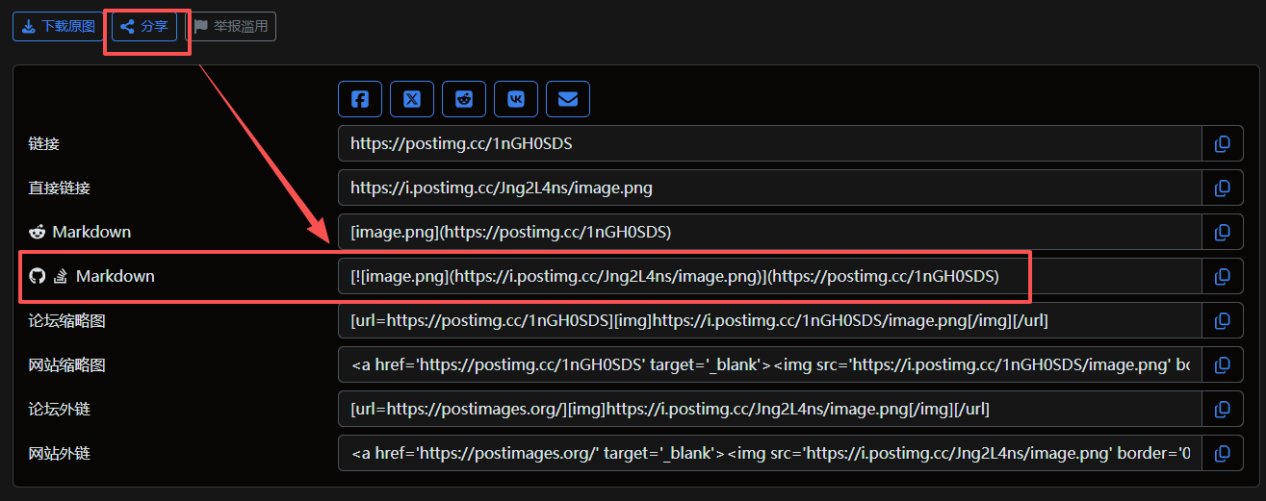Select the 网站外链 code field
The height and width of the screenshot is (501, 1266).
[x=770, y=454]
